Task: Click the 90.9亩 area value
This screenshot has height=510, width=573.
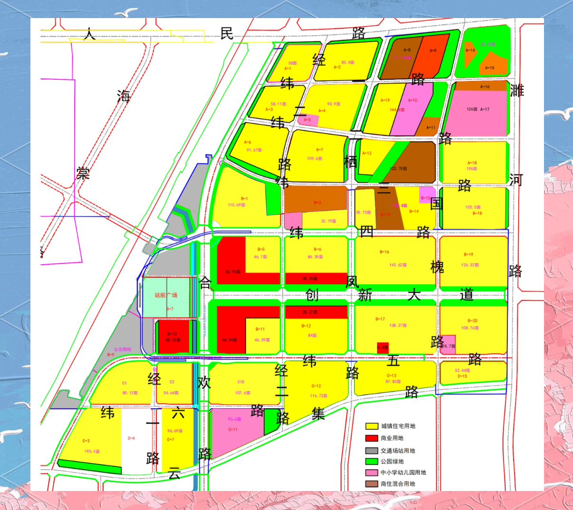Action: (333, 104)
